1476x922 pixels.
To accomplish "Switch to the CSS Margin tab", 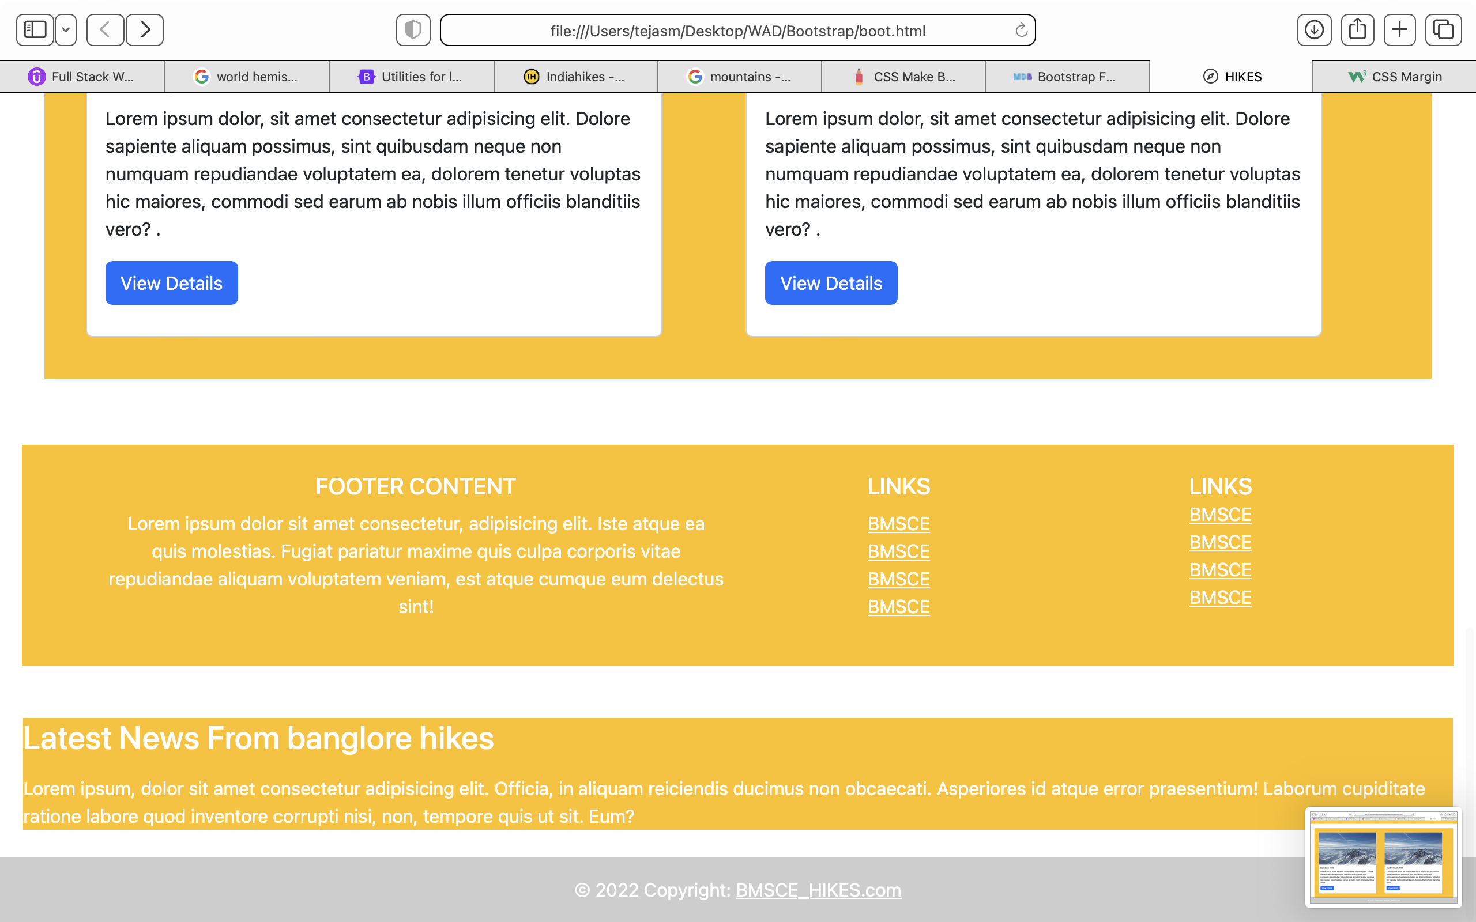I will (1394, 77).
